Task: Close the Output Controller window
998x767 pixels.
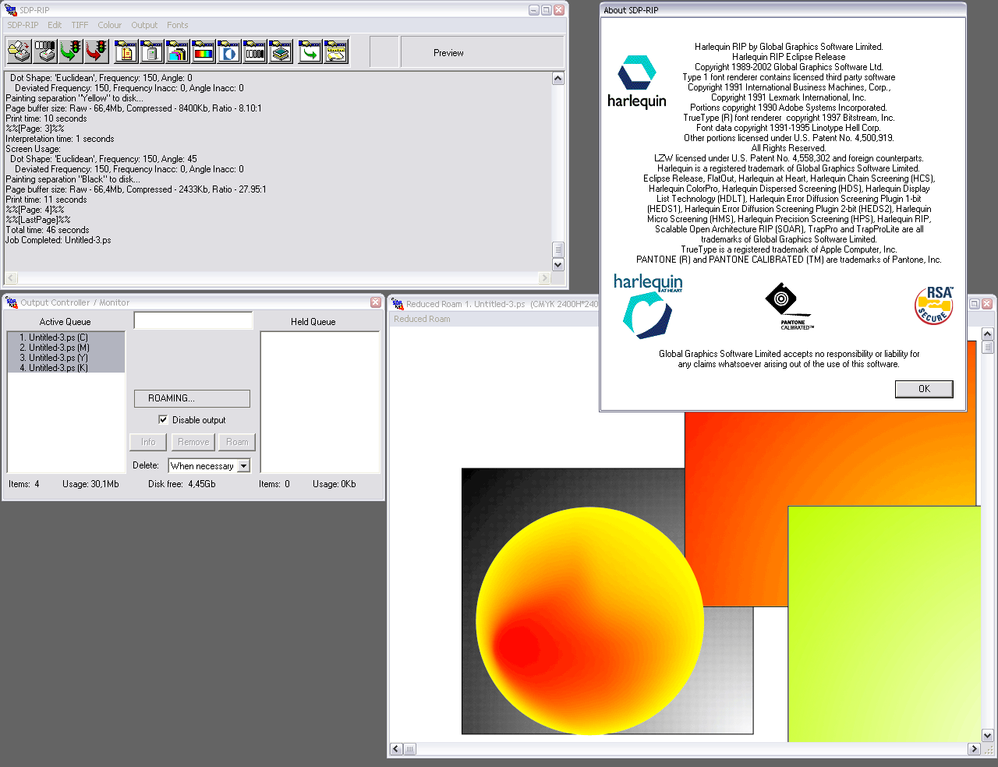Action: click(376, 302)
